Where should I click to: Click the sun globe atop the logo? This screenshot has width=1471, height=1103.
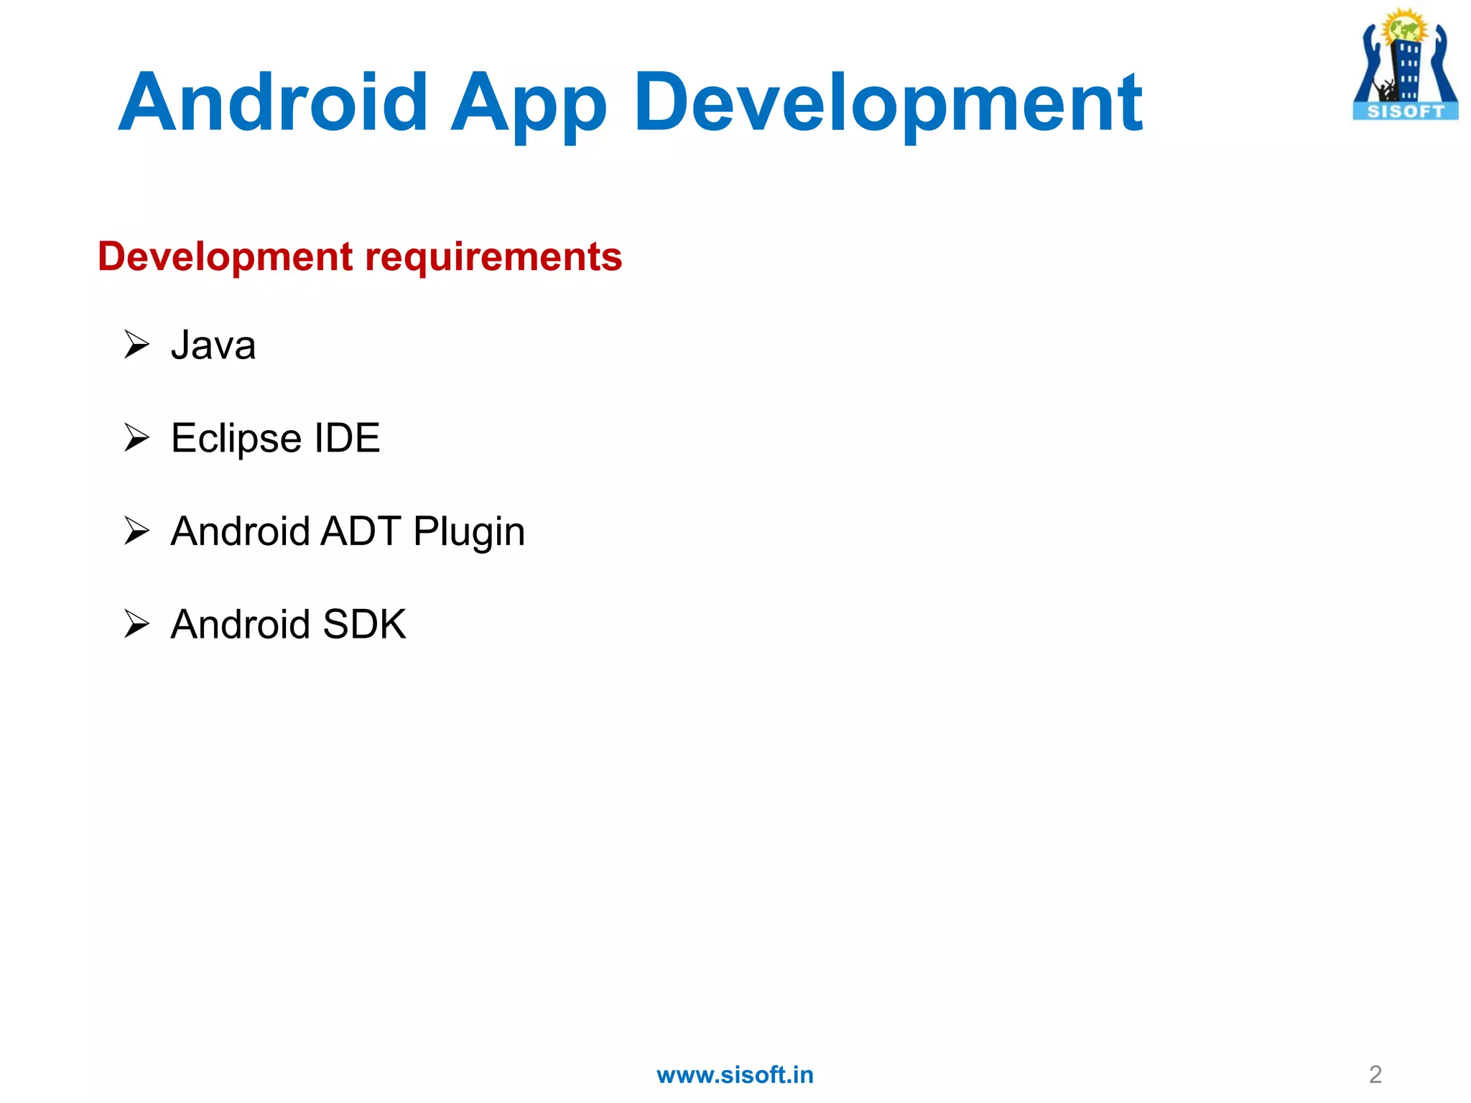click(x=1406, y=27)
